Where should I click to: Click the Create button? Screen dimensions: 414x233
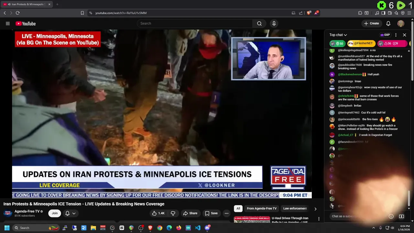coord(371,23)
